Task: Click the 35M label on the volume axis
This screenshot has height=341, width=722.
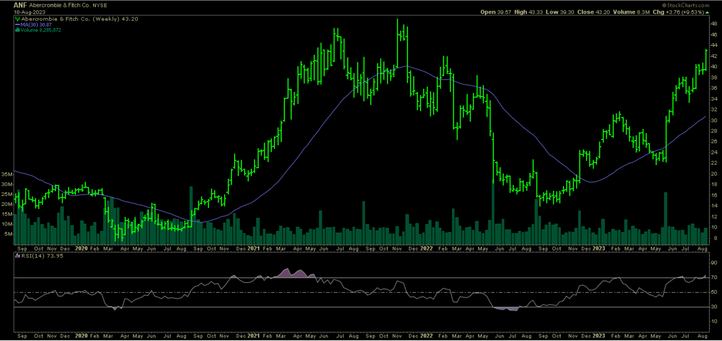Action: pos(7,174)
